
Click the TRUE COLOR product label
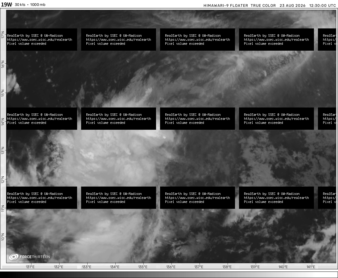263,6
